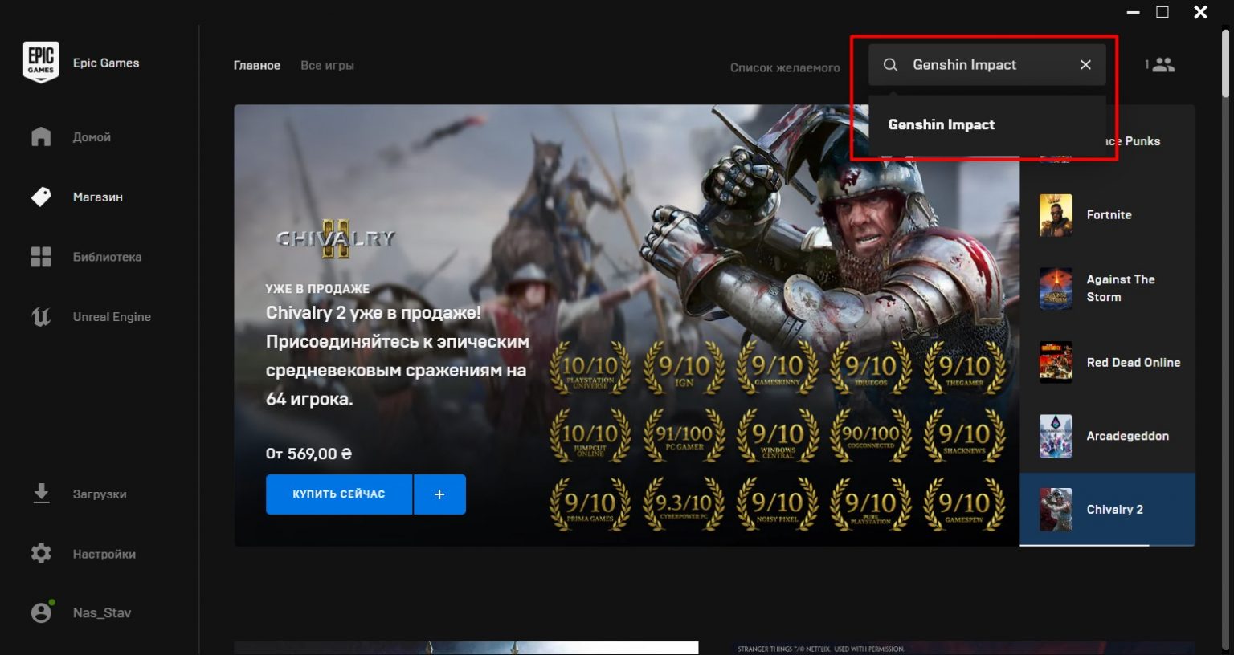1234x655 pixels.
Task: Clear the Genshin Impact search text
Action: (x=1085, y=65)
